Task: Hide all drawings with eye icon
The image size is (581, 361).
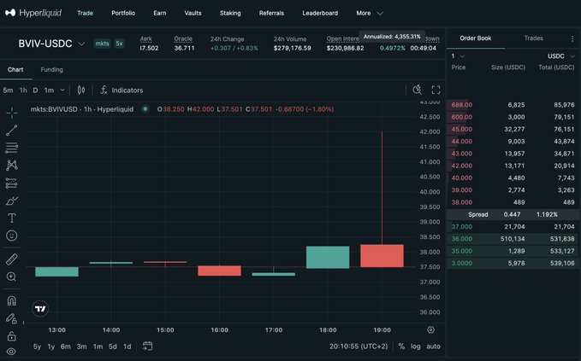Action: pyautogui.click(x=12, y=352)
